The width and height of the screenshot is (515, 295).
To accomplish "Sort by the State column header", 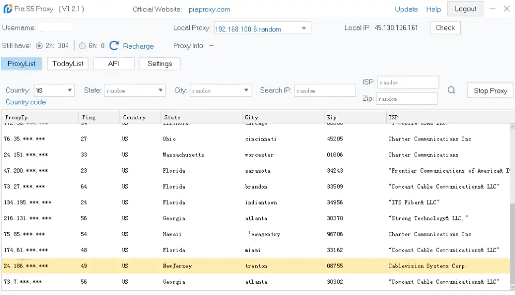I will pyautogui.click(x=202, y=117).
